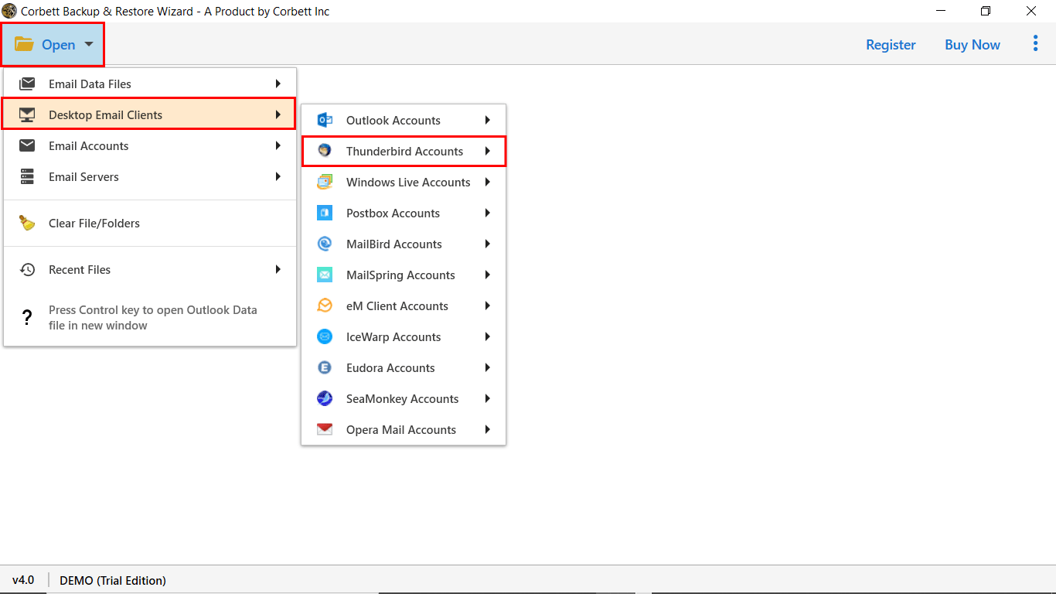Click the Opera Mail logo icon
The height and width of the screenshot is (594, 1056).
tap(325, 429)
